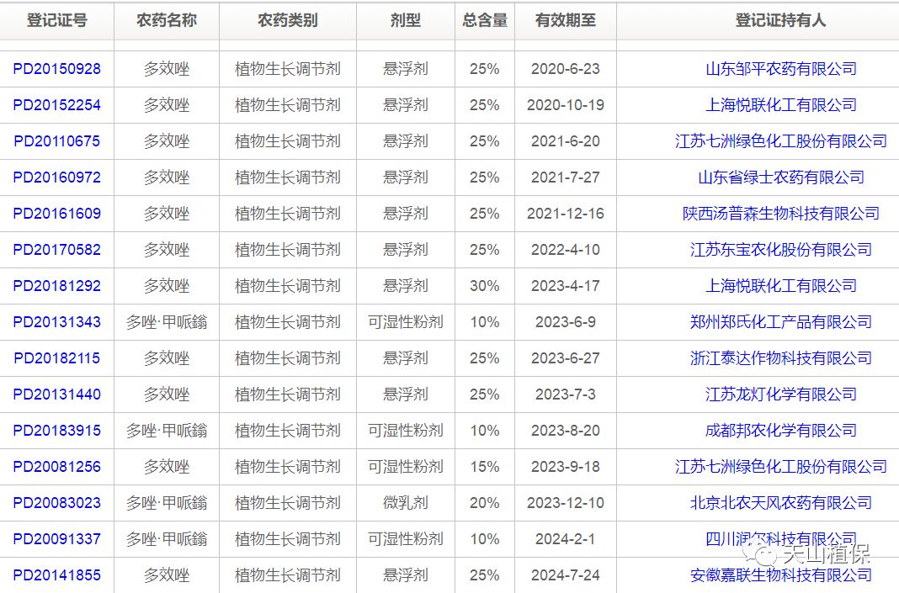Click the PD20152254 registration link
The height and width of the screenshot is (593, 899).
[56, 105]
